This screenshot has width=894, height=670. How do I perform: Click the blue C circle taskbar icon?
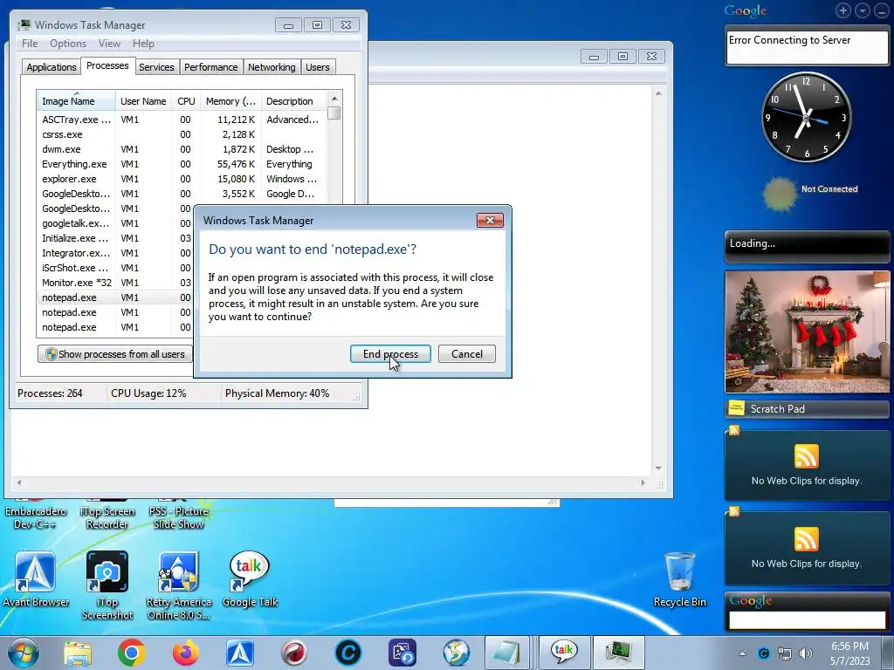pos(348,653)
